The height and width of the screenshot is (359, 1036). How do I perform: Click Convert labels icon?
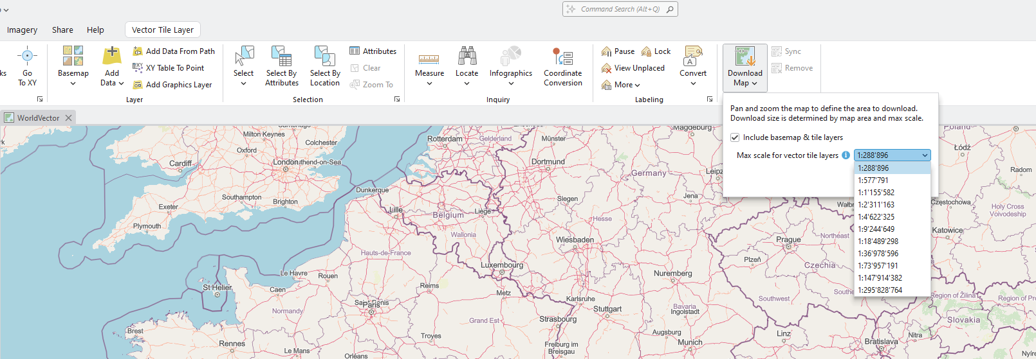693,56
